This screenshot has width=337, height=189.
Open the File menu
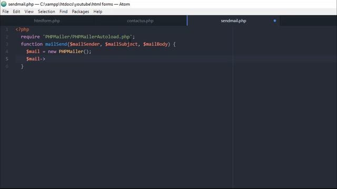click(x=6, y=12)
